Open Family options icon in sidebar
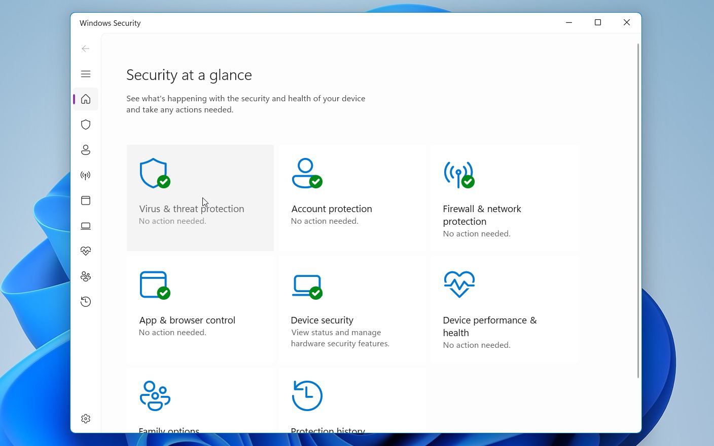Screen dimensions: 714x446 click(86, 276)
